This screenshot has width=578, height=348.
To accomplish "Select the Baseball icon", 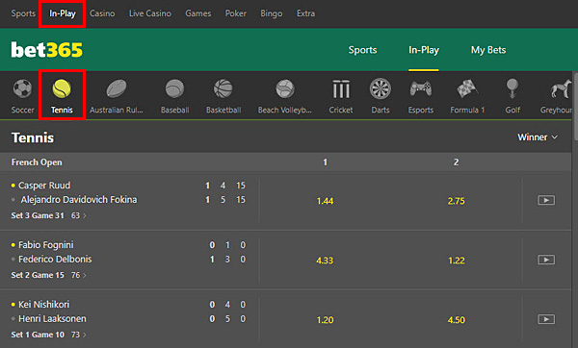I will 174,88.
